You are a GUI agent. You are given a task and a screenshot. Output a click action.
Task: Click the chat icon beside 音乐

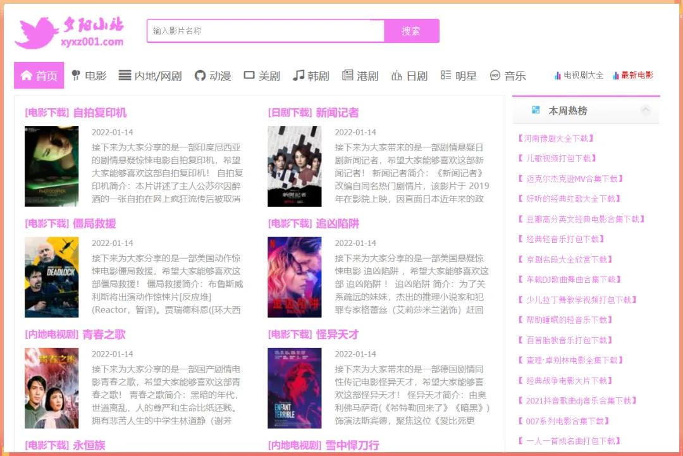[495, 75]
